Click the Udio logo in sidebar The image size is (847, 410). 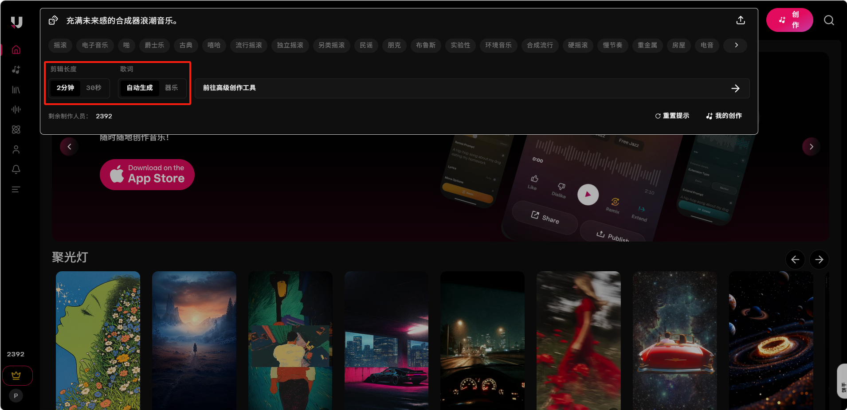(x=16, y=22)
